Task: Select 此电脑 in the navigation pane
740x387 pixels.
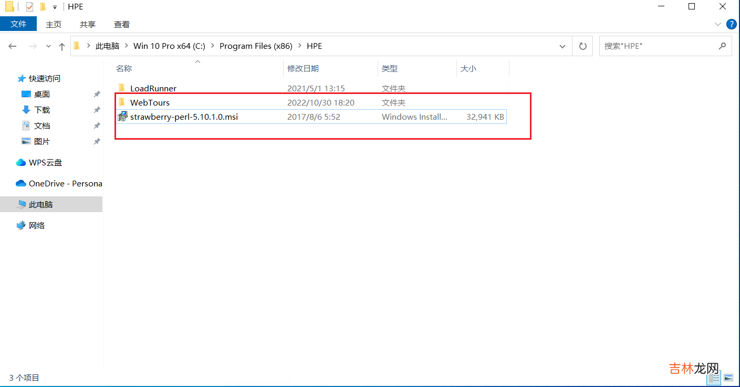Action: pos(40,204)
